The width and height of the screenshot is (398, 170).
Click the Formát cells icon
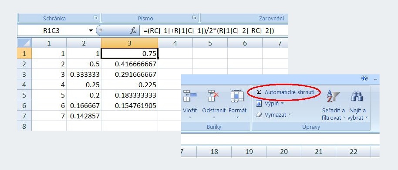237,95
